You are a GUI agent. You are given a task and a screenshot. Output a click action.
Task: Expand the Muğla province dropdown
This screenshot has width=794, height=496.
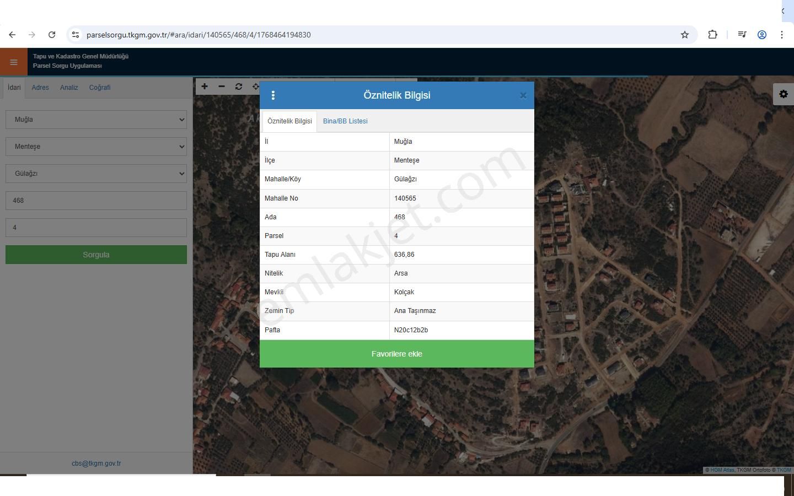click(x=96, y=120)
